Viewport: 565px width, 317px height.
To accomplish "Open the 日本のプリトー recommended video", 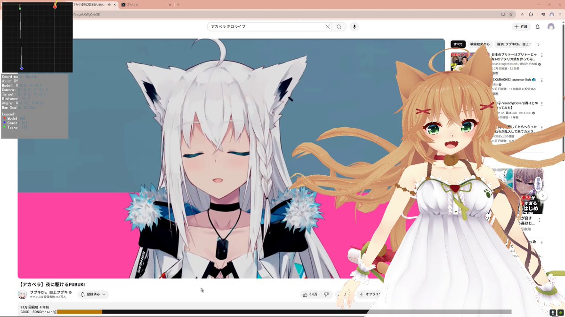I will [514, 58].
